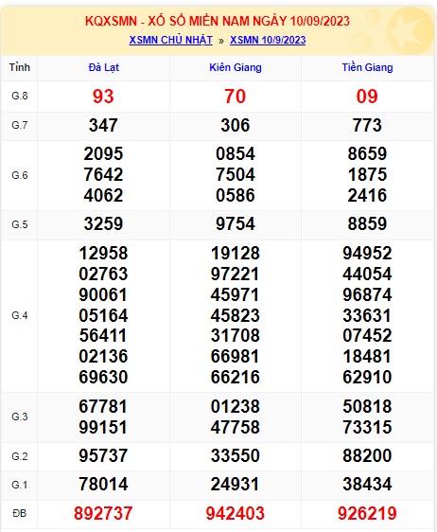This screenshot has width=437, height=532.
Task: Select the Tiền Giang province header
Action: (367, 67)
